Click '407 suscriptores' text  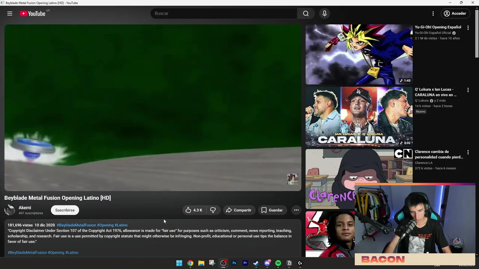pos(31,213)
